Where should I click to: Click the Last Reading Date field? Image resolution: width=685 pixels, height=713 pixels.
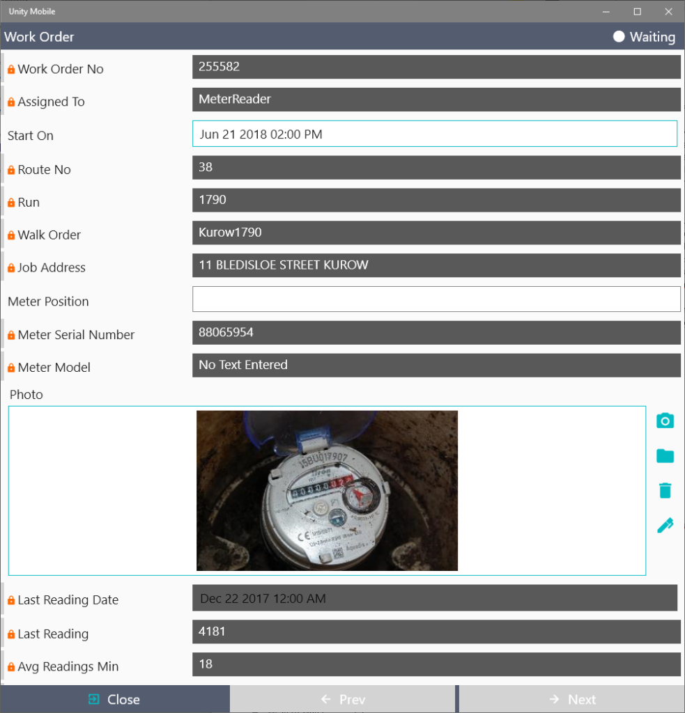[434, 598]
